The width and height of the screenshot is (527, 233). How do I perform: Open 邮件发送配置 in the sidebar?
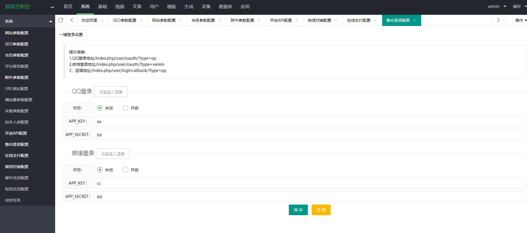coord(17,178)
